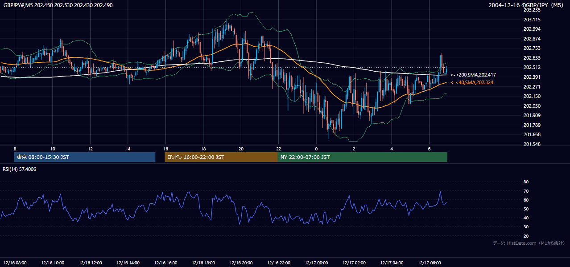Click the RSI 60 level label
570x267 pixels.
pyautogui.click(x=526, y=200)
